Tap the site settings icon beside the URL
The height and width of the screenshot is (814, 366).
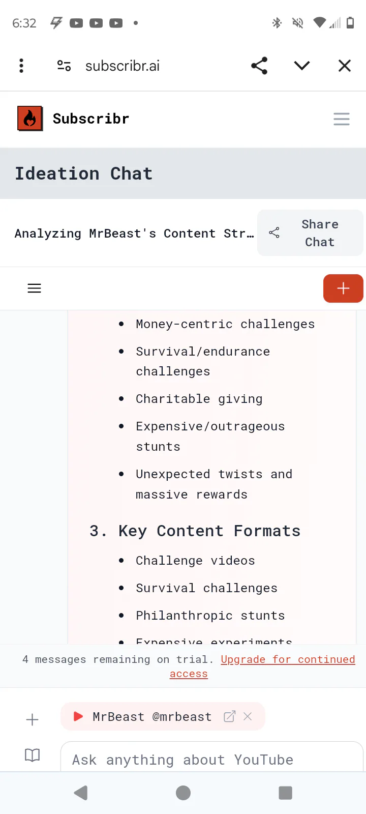(64, 66)
